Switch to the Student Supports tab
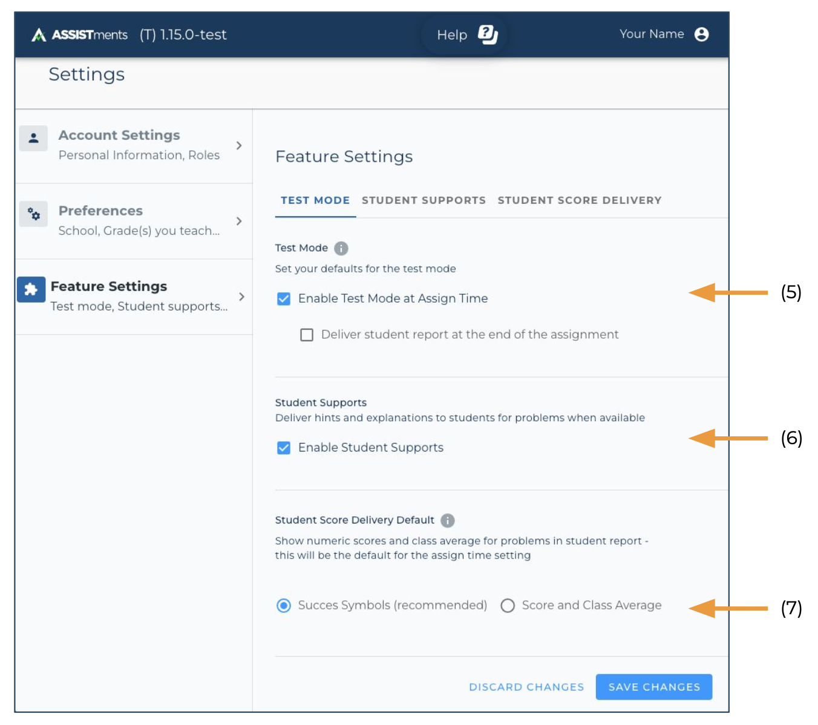 (424, 200)
